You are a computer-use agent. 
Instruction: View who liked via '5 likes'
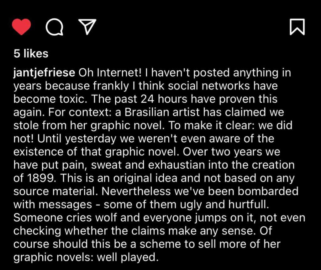31,53
